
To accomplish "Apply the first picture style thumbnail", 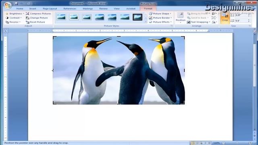I will click(61, 17).
